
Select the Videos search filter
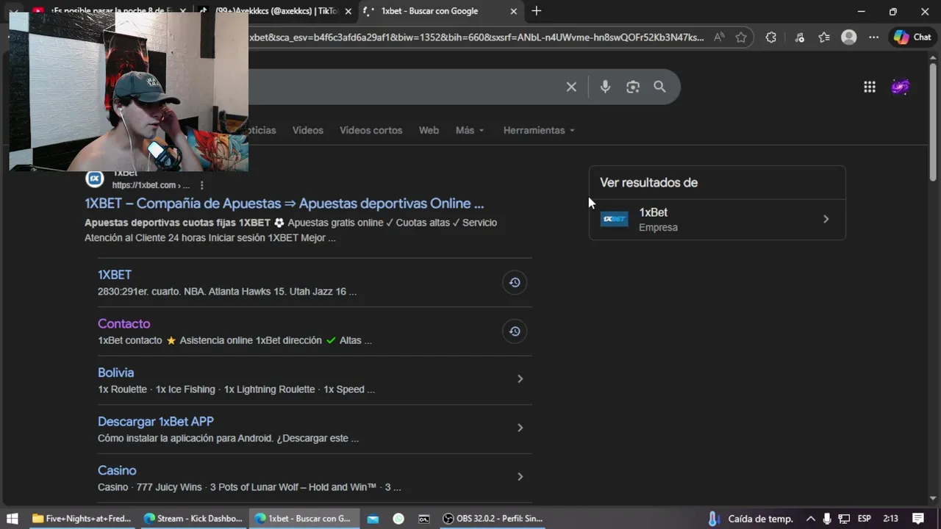[x=307, y=130]
